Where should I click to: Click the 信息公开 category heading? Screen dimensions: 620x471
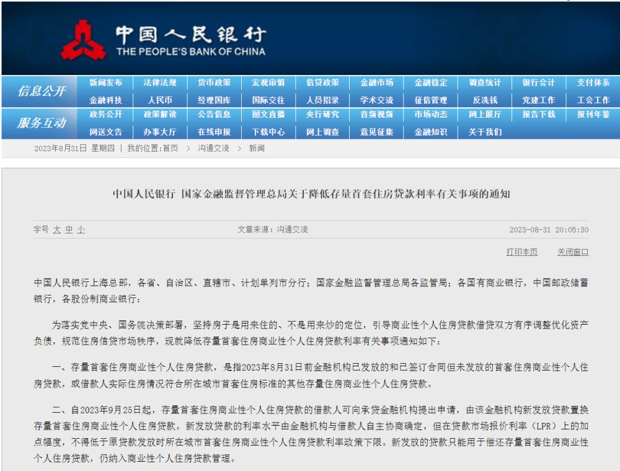(42, 91)
